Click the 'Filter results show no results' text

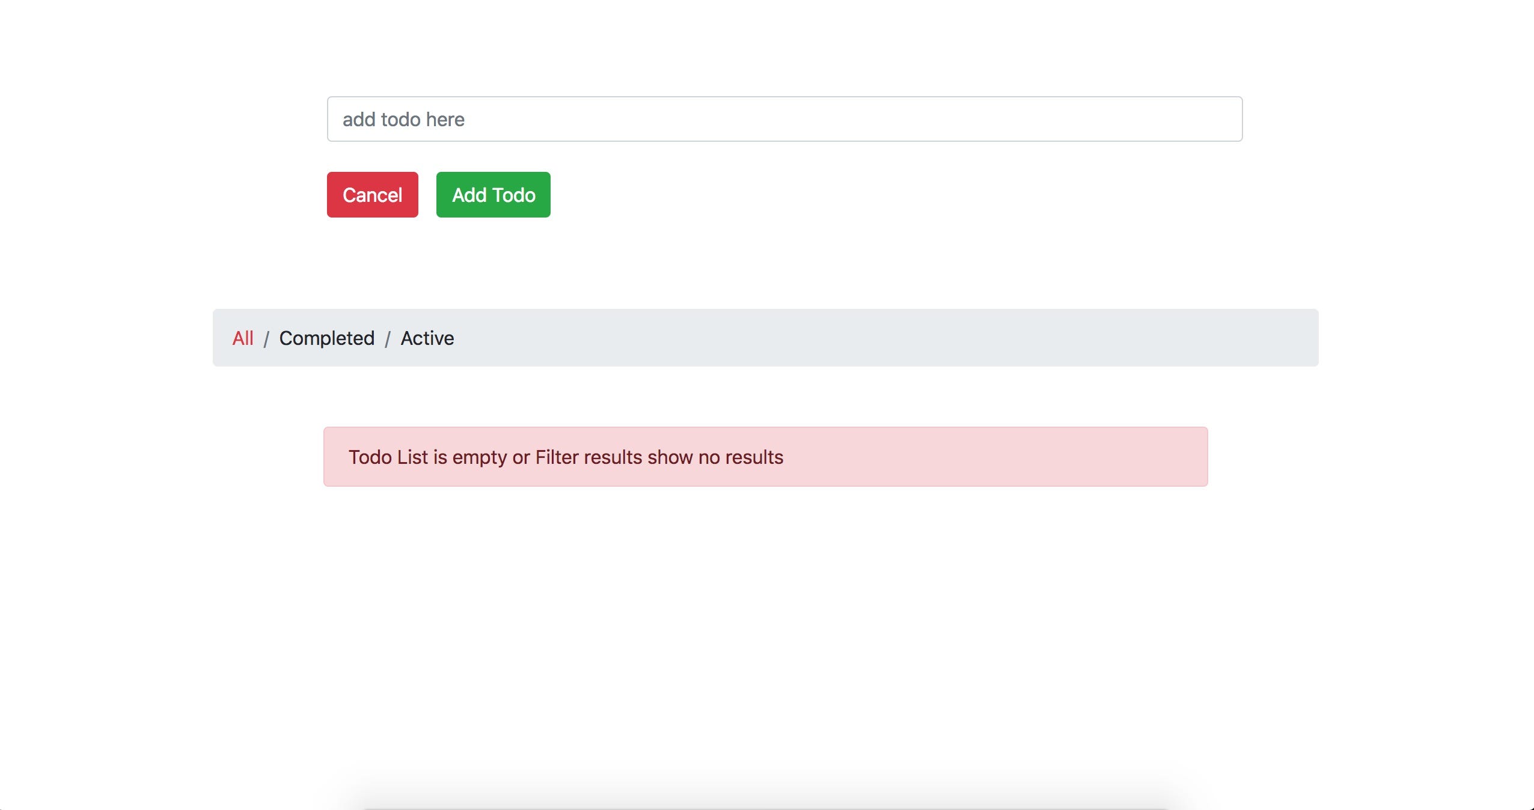point(659,457)
